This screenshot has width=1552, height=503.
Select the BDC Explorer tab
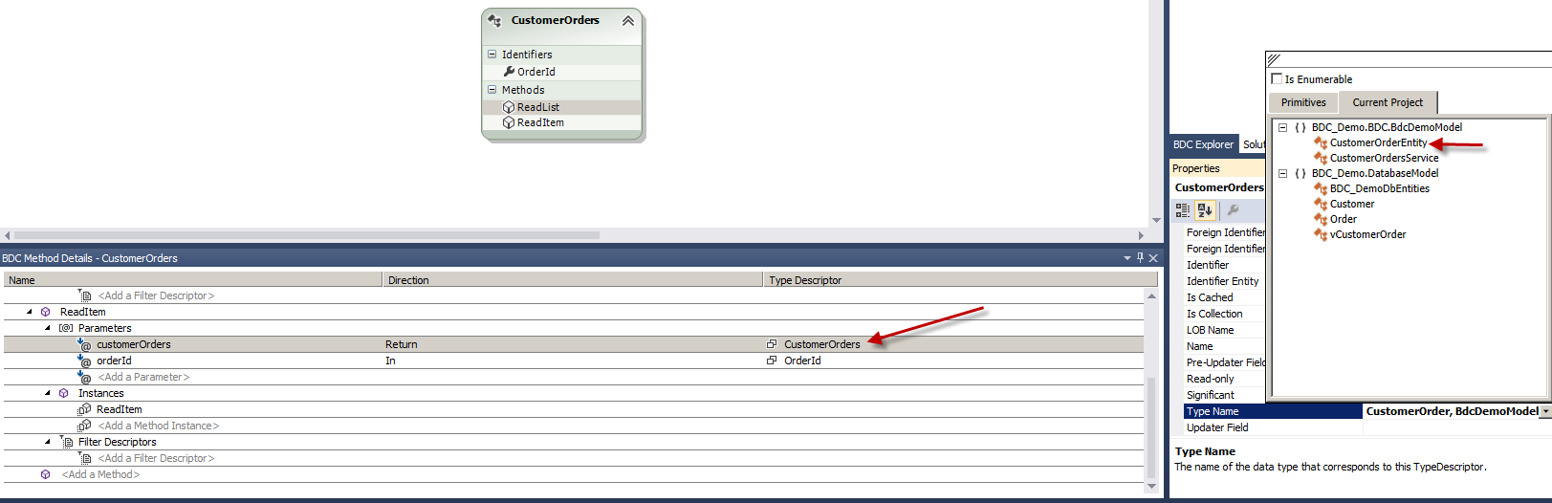(1203, 144)
